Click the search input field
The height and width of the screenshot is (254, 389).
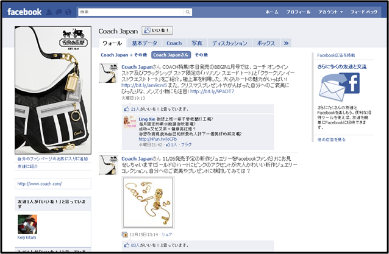pos(131,12)
